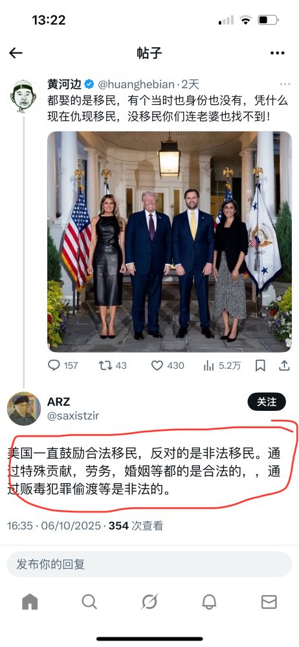Open 黄河边's avatar

pyautogui.click(x=23, y=96)
